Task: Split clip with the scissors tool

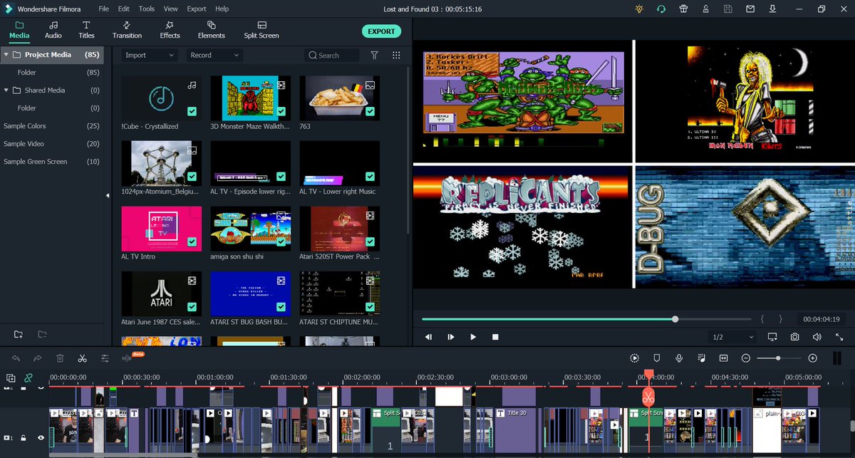Action: click(83, 358)
